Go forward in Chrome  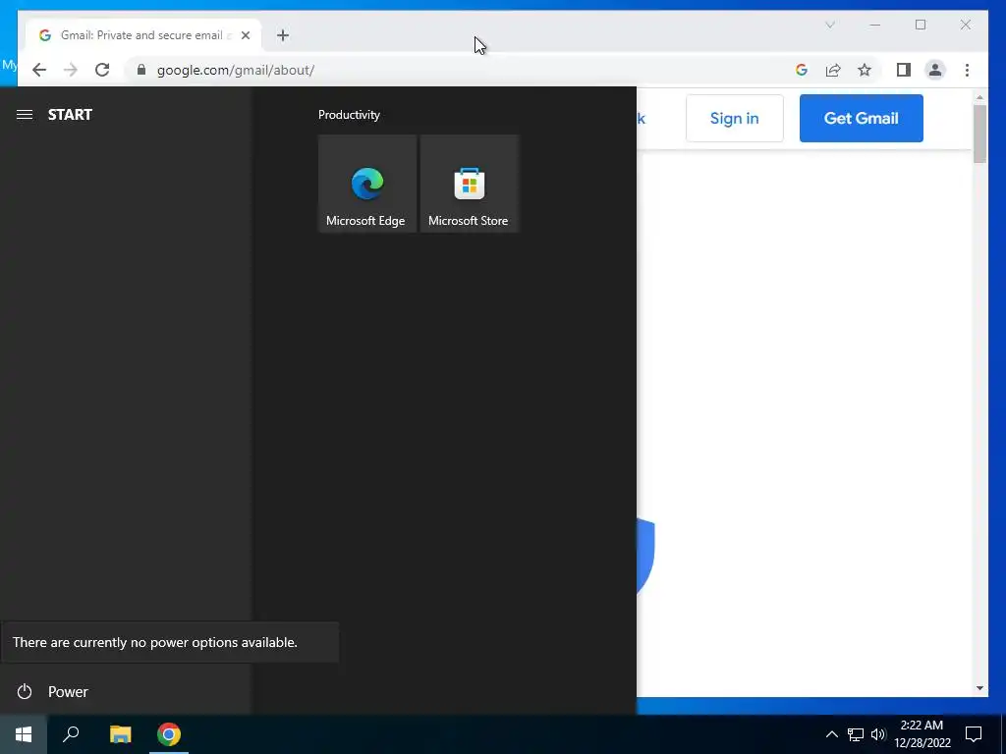(x=71, y=70)
